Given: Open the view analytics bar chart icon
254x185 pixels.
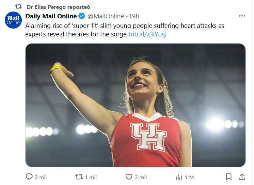Looking at the screenshot, I should click(179, 177).
